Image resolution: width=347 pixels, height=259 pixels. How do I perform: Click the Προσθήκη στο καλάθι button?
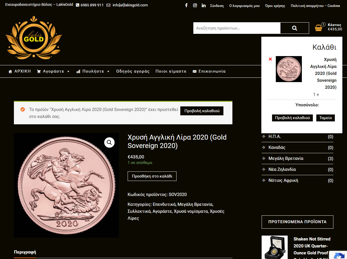click(x=152, y=176)
